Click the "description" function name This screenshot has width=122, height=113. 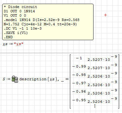pyautogui.click(x=33, y=79)
